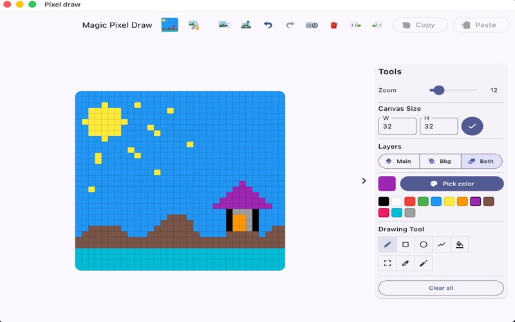This screenshot has height=322, width=515.
Task: Select the Fill bucket tool
Action: pyautogui.click(x=460, y=245)
